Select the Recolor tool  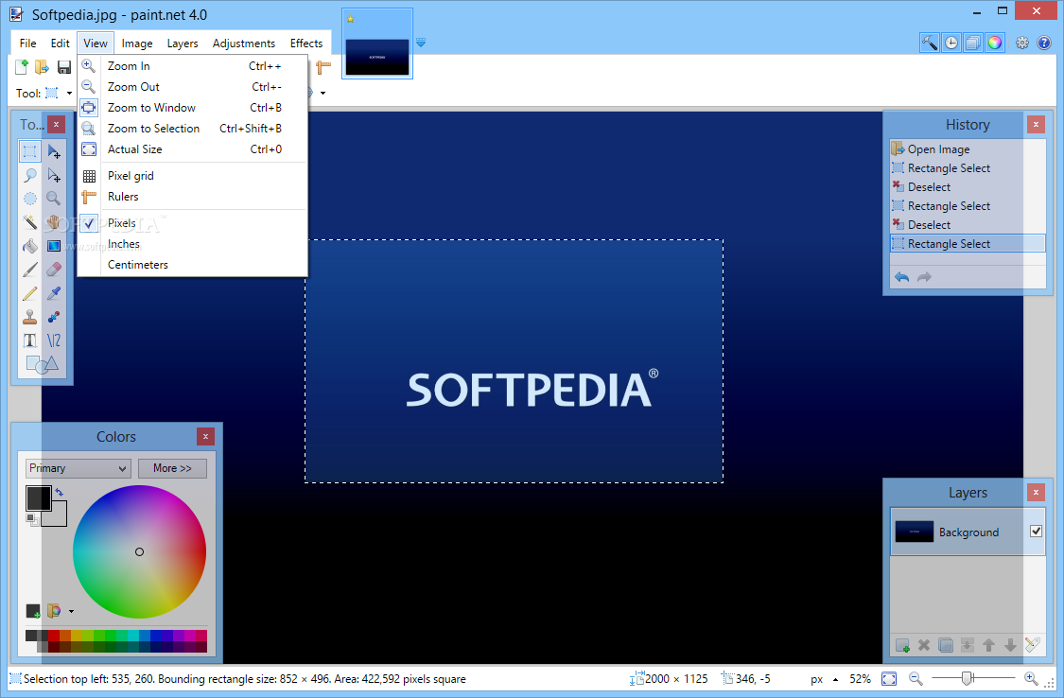(54, 317)
